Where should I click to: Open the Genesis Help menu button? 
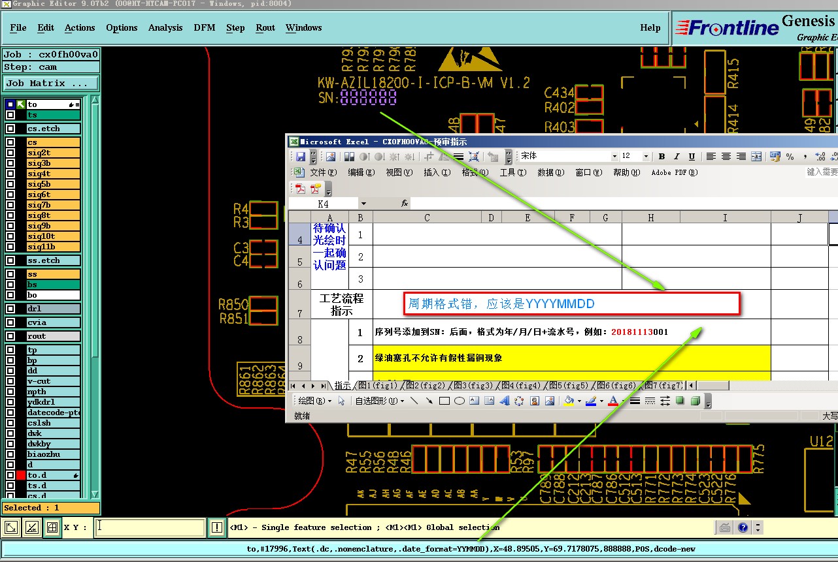pyautogui.click(x=650, y=27)
